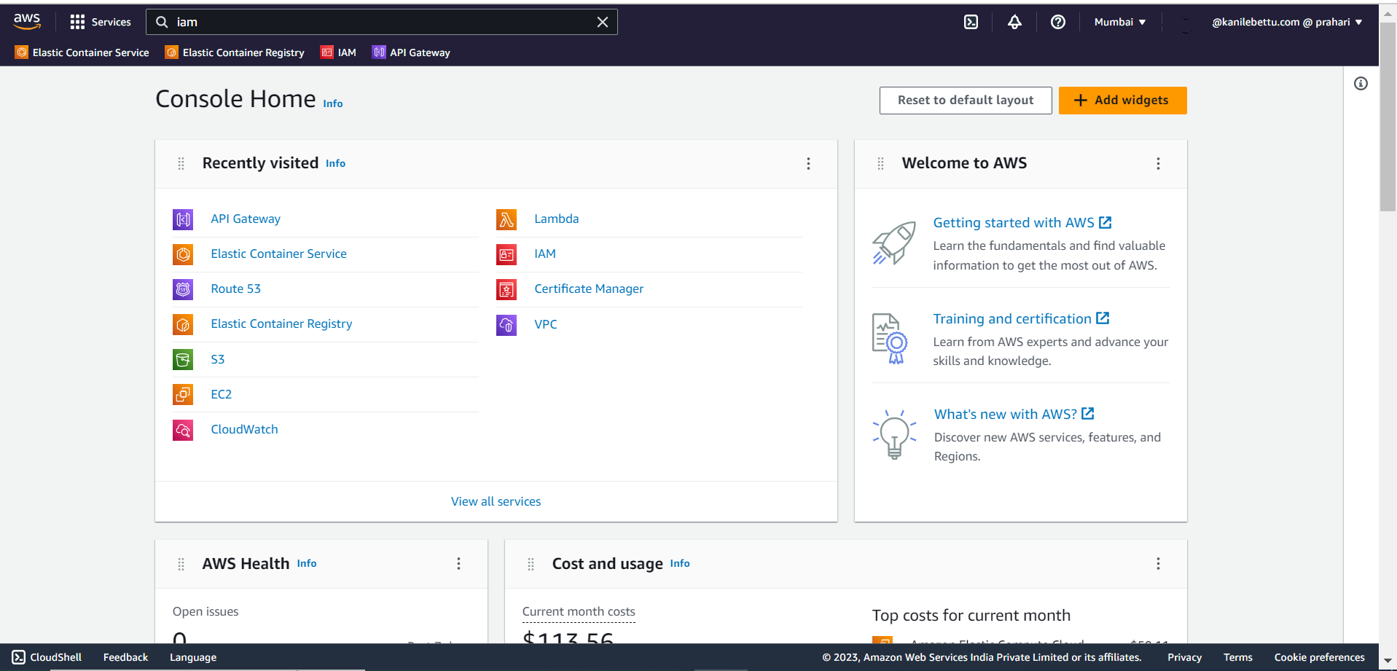Open CloudShell in the footer bar

tap(47, 657)
